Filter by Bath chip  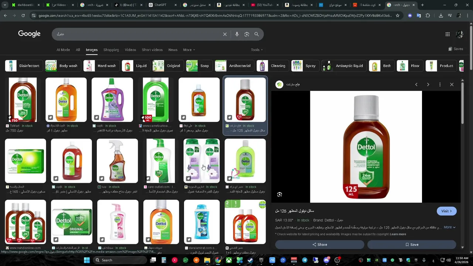click(381, 66)
